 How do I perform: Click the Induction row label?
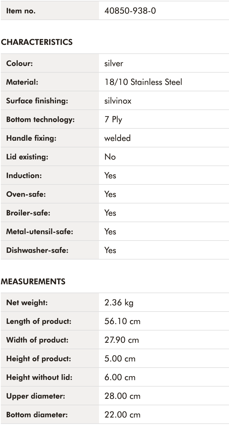[x=24, y=175]
